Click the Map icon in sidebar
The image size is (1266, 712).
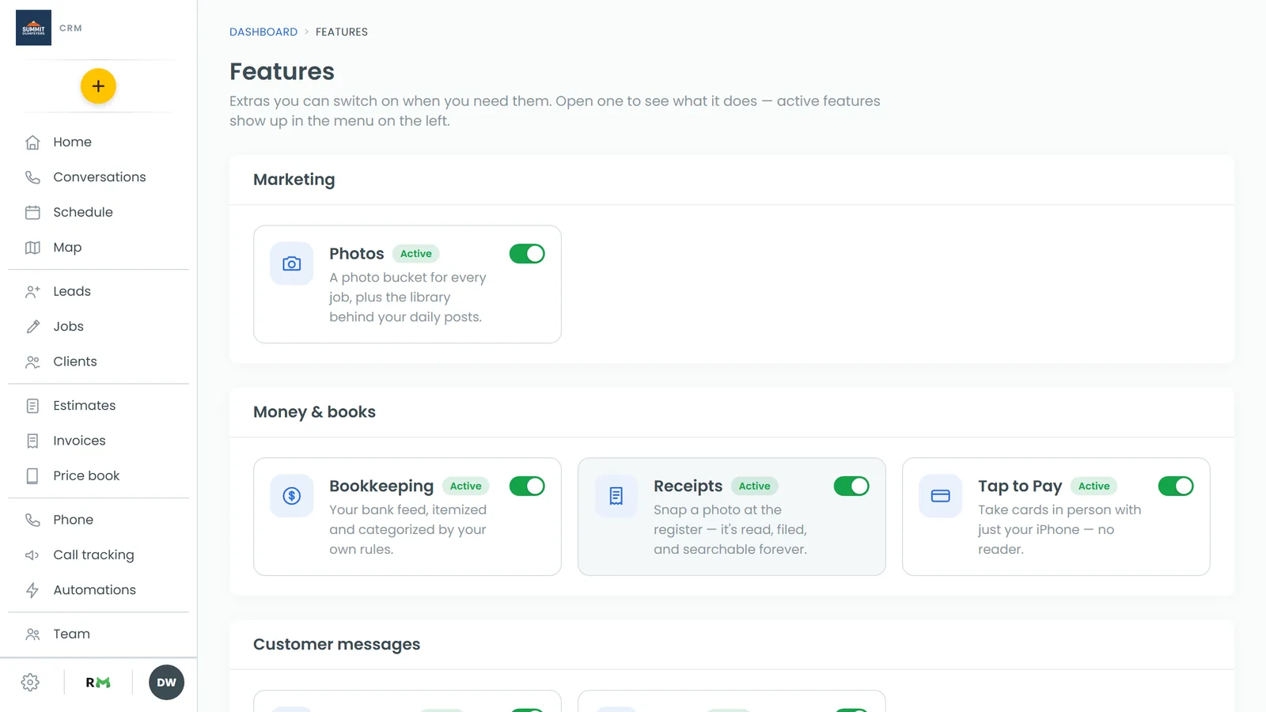click(32, 248)
